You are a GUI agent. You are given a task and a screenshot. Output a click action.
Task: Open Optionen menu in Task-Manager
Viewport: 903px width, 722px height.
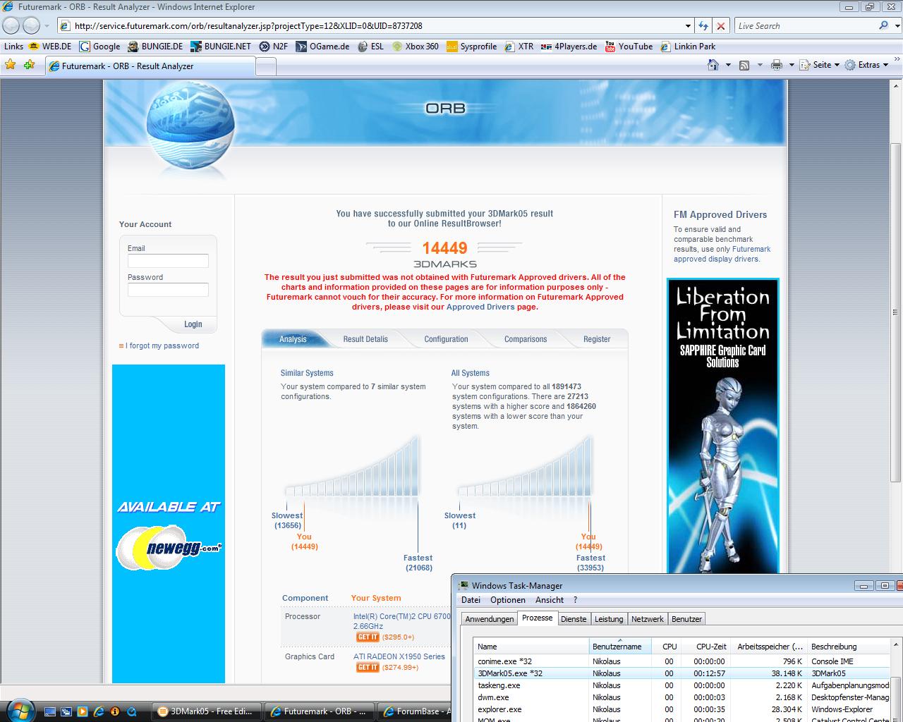tap(508, 600)
